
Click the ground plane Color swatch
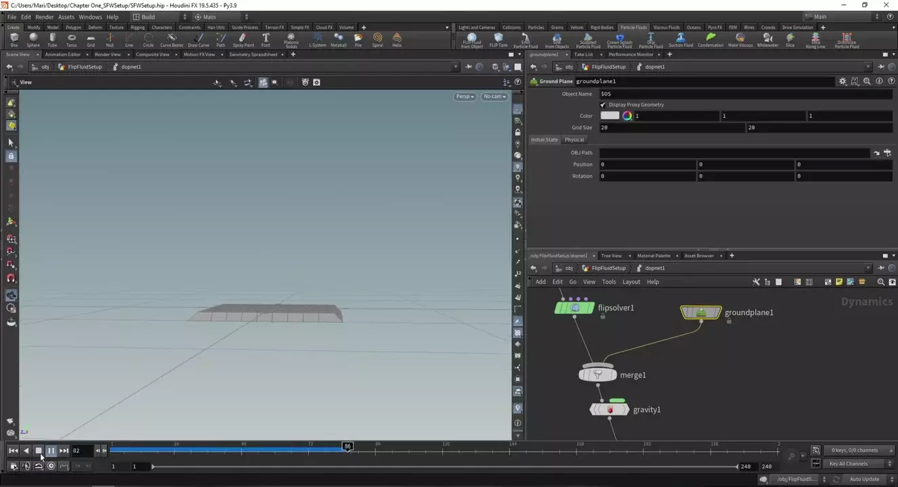coord(610,116)
